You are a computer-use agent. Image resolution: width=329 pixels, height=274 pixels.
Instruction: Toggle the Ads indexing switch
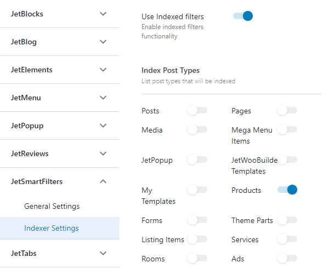pos(287,258)
